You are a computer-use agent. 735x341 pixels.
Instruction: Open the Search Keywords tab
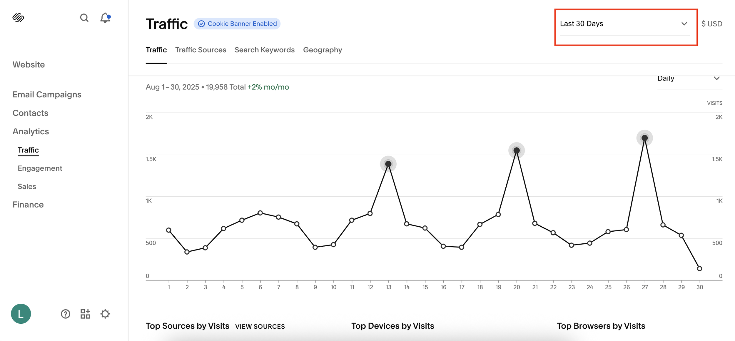[264, 50]
